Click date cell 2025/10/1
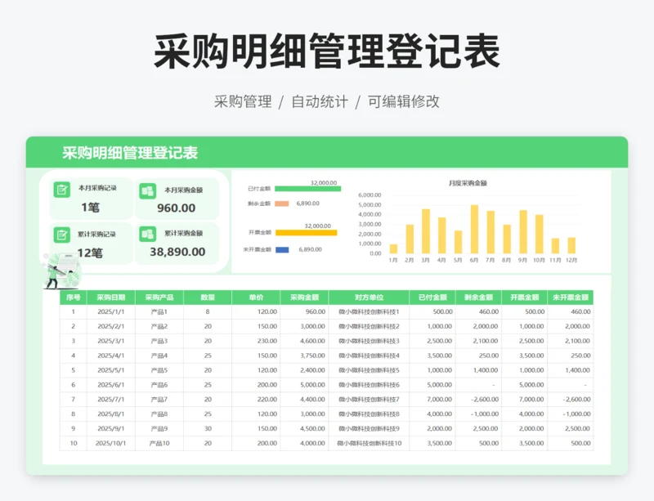This screenshot has height=501, width=654. [x=110, y=444]
